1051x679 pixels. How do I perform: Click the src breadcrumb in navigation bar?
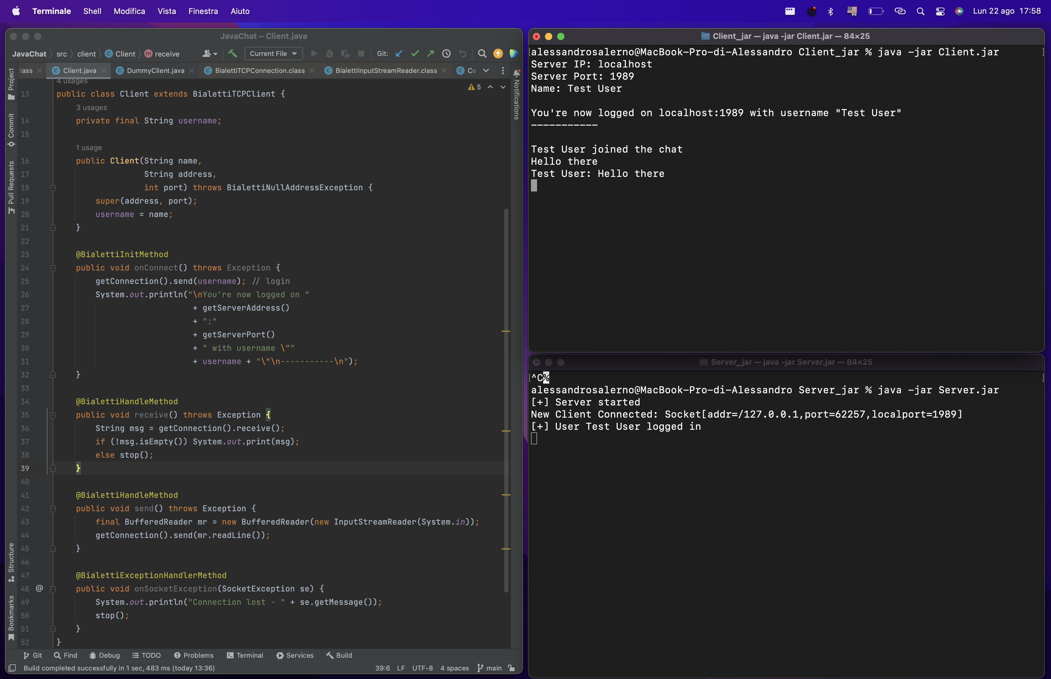pyautogui.click(x=62, y=54)
